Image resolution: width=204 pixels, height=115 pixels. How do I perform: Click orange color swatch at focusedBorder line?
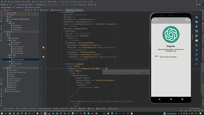[43, 57]
